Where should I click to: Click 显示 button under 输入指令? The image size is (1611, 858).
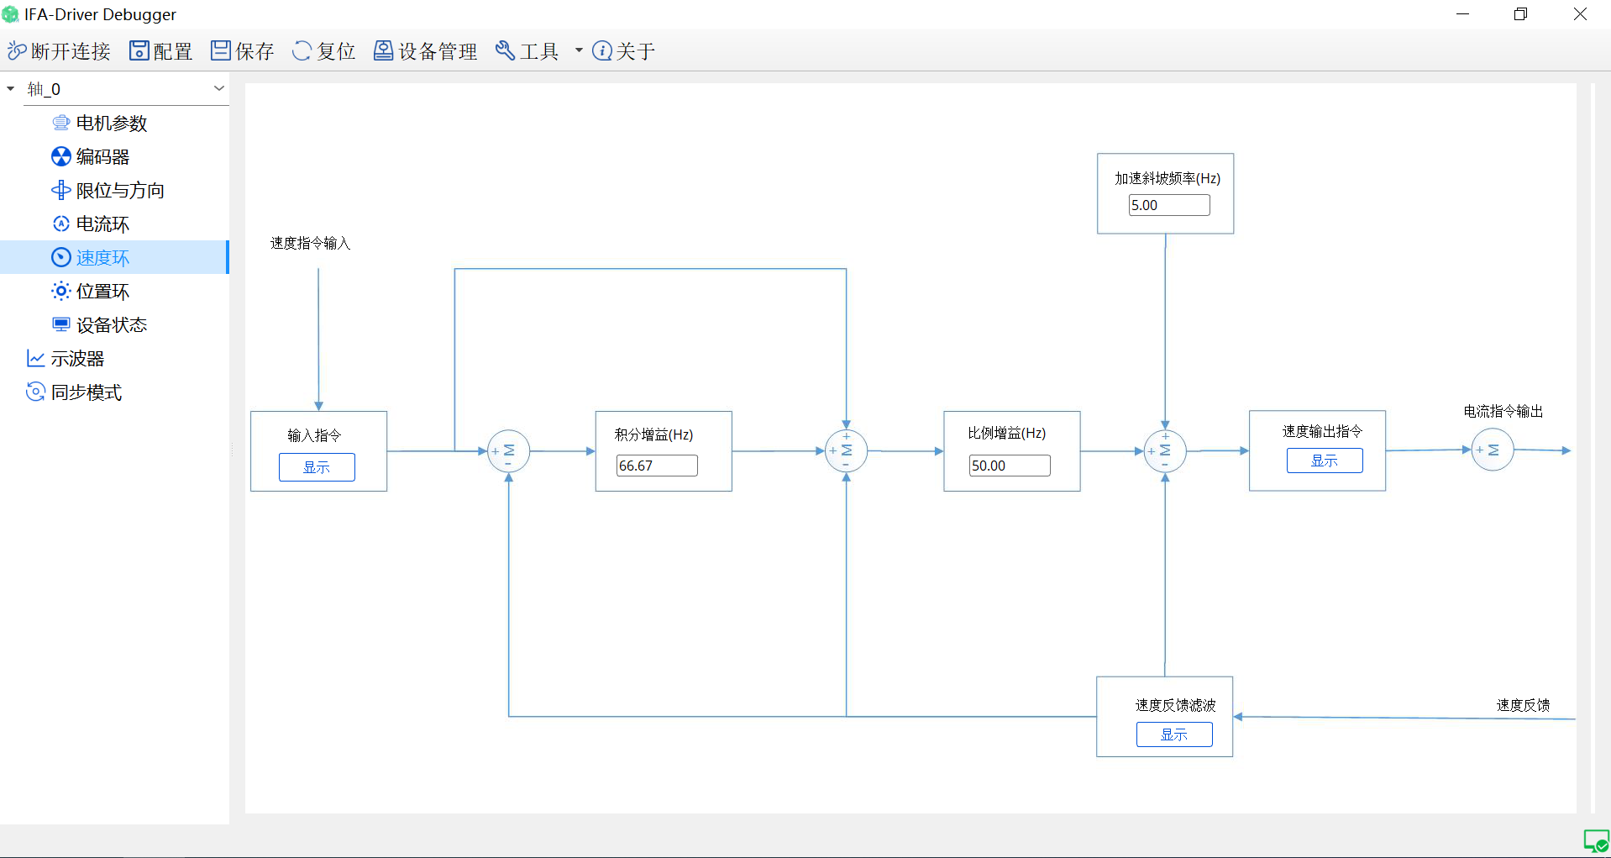click(x=317, y=467)
